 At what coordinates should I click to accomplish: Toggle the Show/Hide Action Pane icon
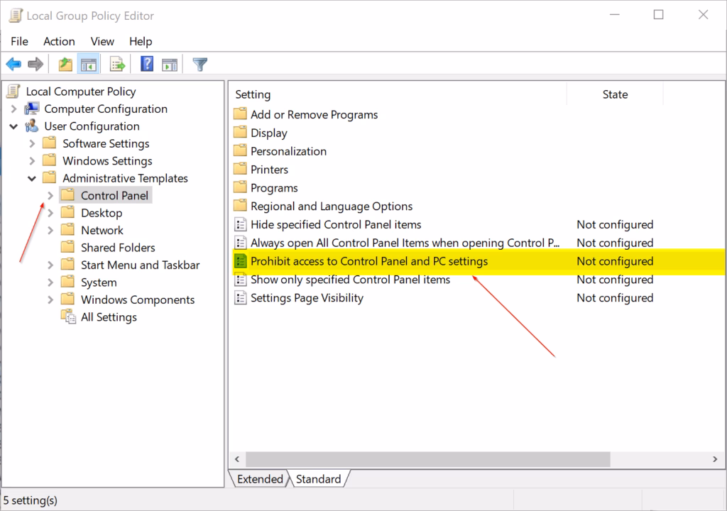(170, 65)
